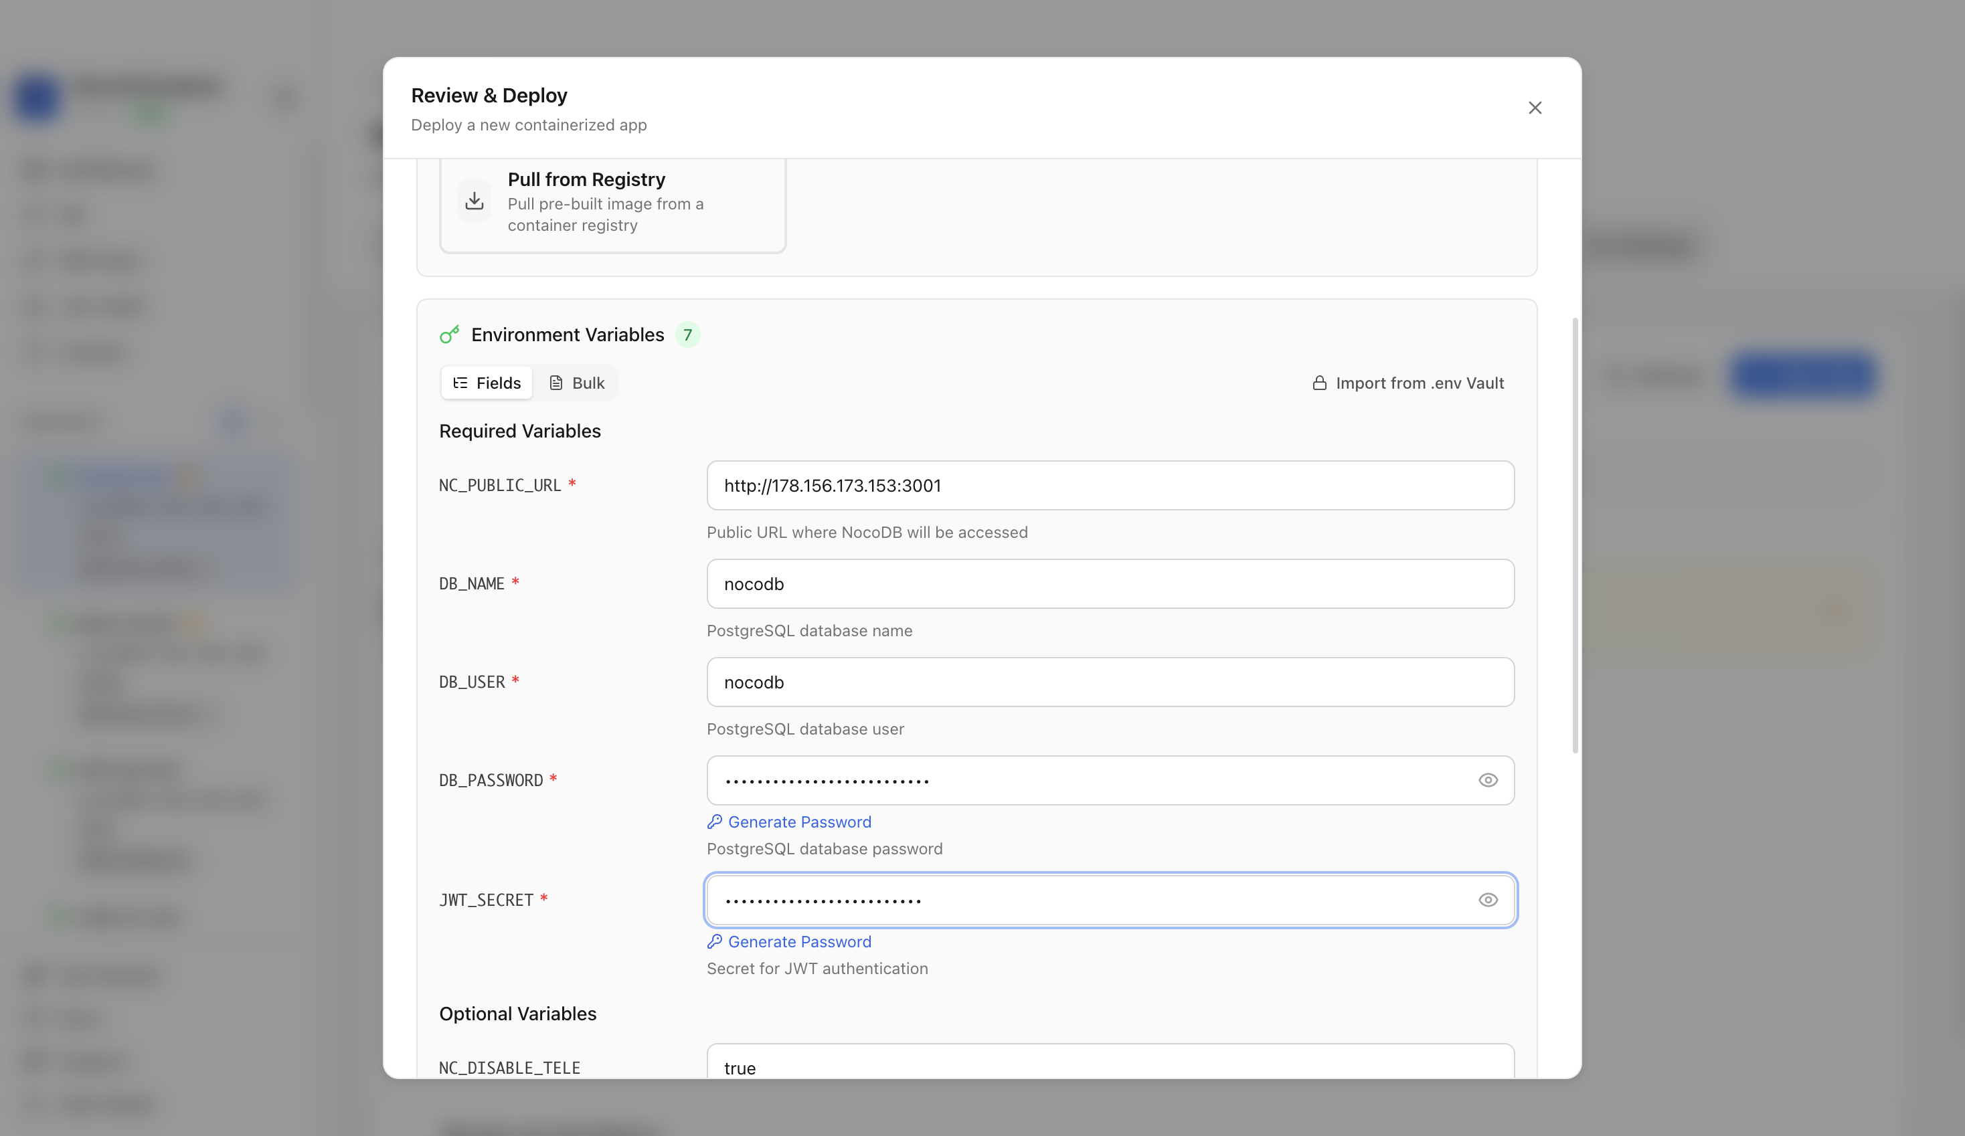Viewport: 1965px width, 1136px height.
Task: Click the Fields tab list icon
Action: coord(460,383)
